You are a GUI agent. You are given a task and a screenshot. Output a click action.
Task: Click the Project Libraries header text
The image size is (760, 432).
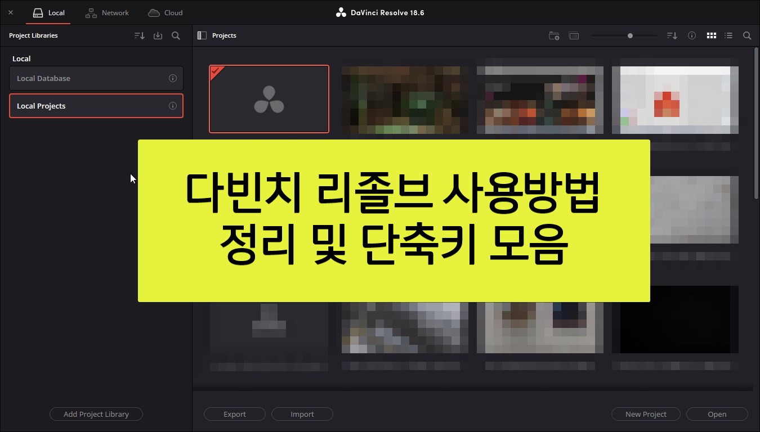coord(33,35)
